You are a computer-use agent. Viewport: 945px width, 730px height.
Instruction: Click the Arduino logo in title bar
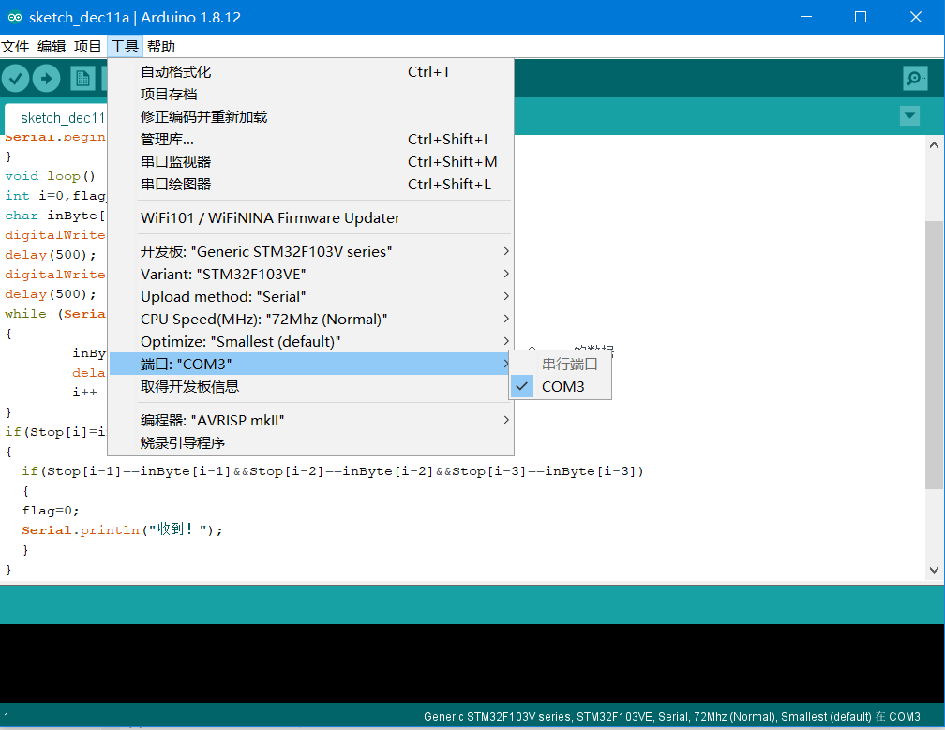pos(14,18)
